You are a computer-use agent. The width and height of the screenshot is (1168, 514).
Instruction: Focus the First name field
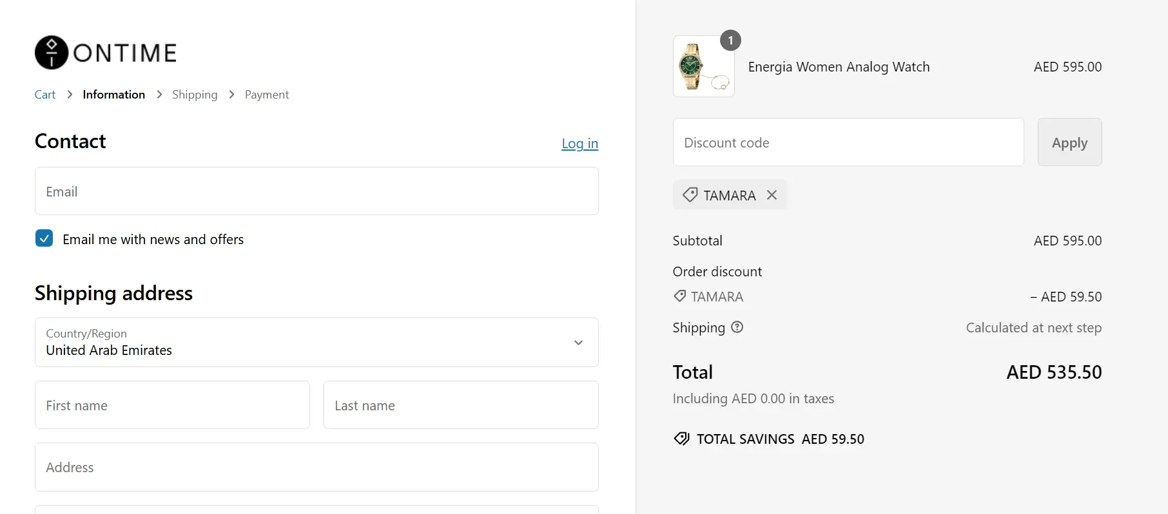(172, 405)
